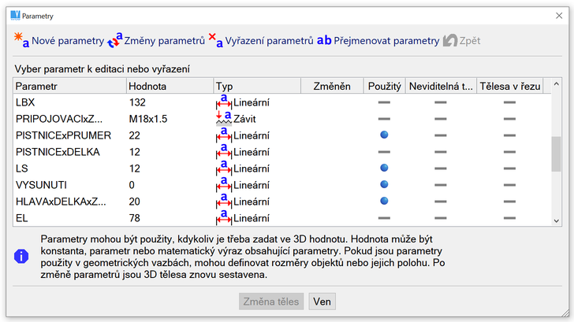Click the Ven button
This screenshot has width=574, height=322.
pyautogui.click(x=321, y=301)
